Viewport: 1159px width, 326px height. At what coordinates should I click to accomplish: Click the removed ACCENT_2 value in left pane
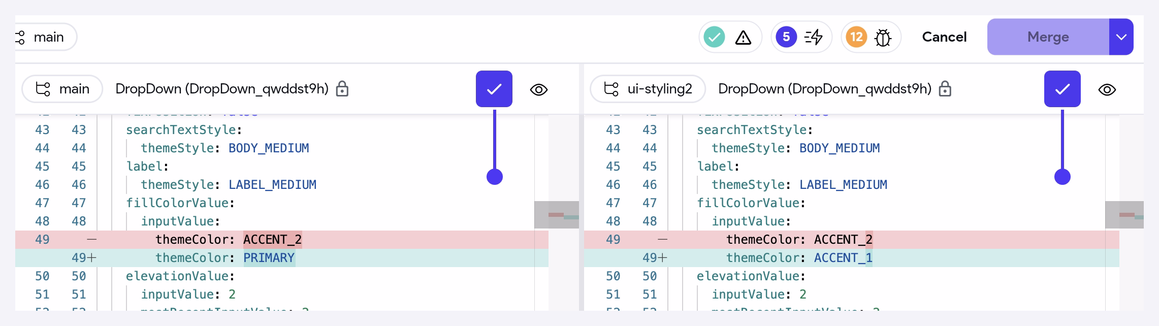[273, 240]
